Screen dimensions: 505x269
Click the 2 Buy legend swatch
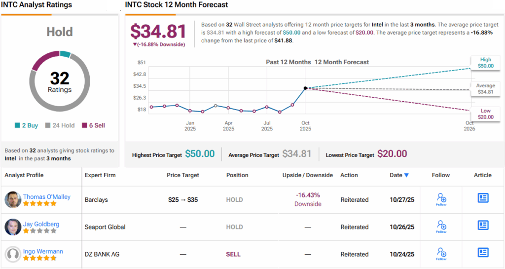tap(18, 125)
